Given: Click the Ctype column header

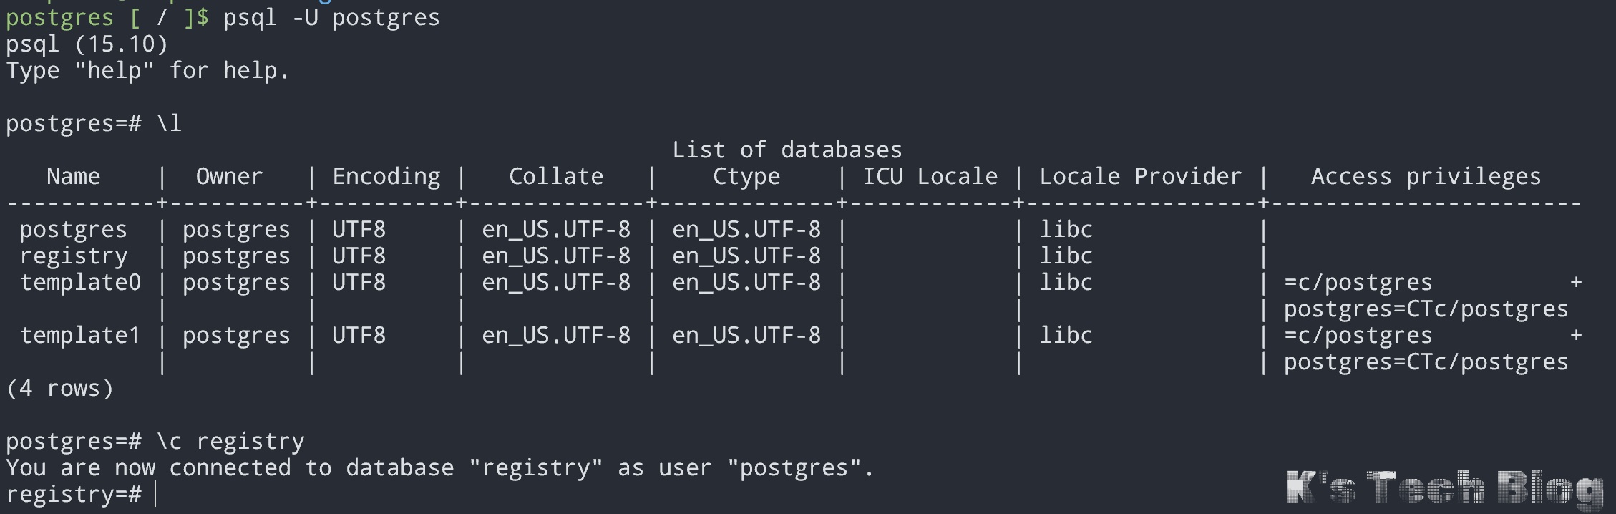Looking at the screenshot, I should pos(746,177).
